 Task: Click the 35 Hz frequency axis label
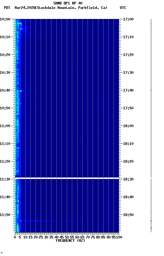(x=51, y=237)
